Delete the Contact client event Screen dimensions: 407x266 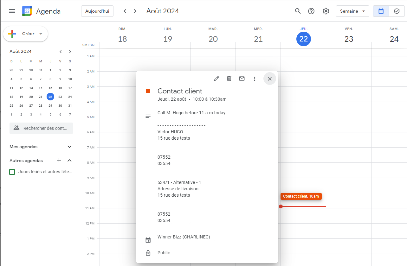[x=229, y=79]
